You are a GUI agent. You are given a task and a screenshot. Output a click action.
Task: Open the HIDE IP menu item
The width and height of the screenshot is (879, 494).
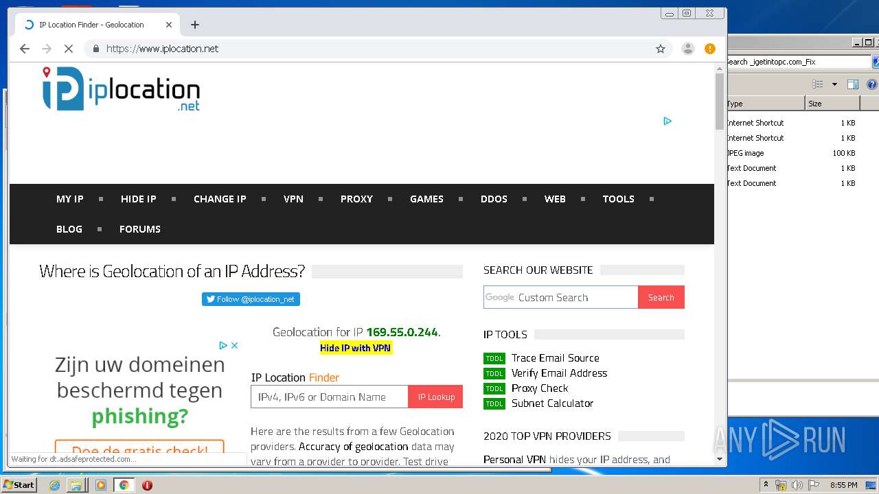pyautogui.click(x=139, y=199)
